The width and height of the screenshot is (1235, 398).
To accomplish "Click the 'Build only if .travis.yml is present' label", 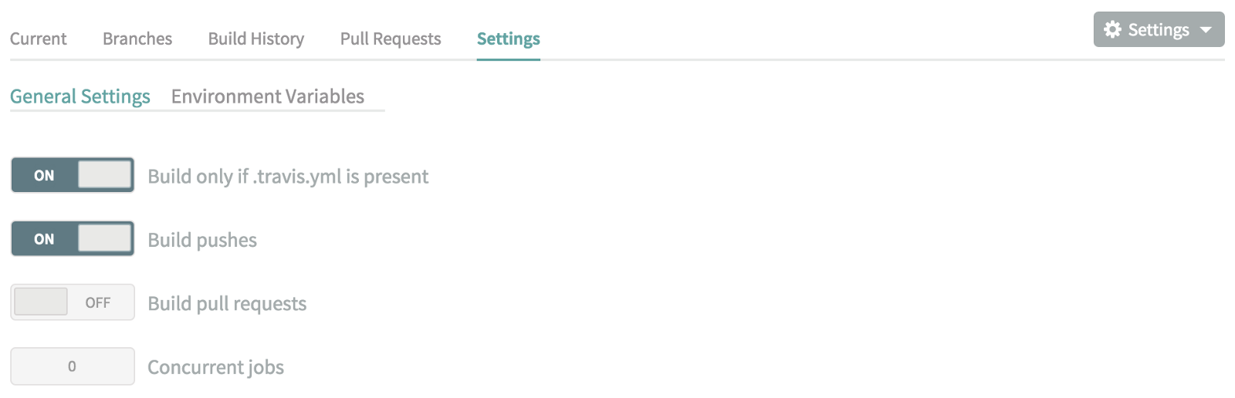I will 288,177.
